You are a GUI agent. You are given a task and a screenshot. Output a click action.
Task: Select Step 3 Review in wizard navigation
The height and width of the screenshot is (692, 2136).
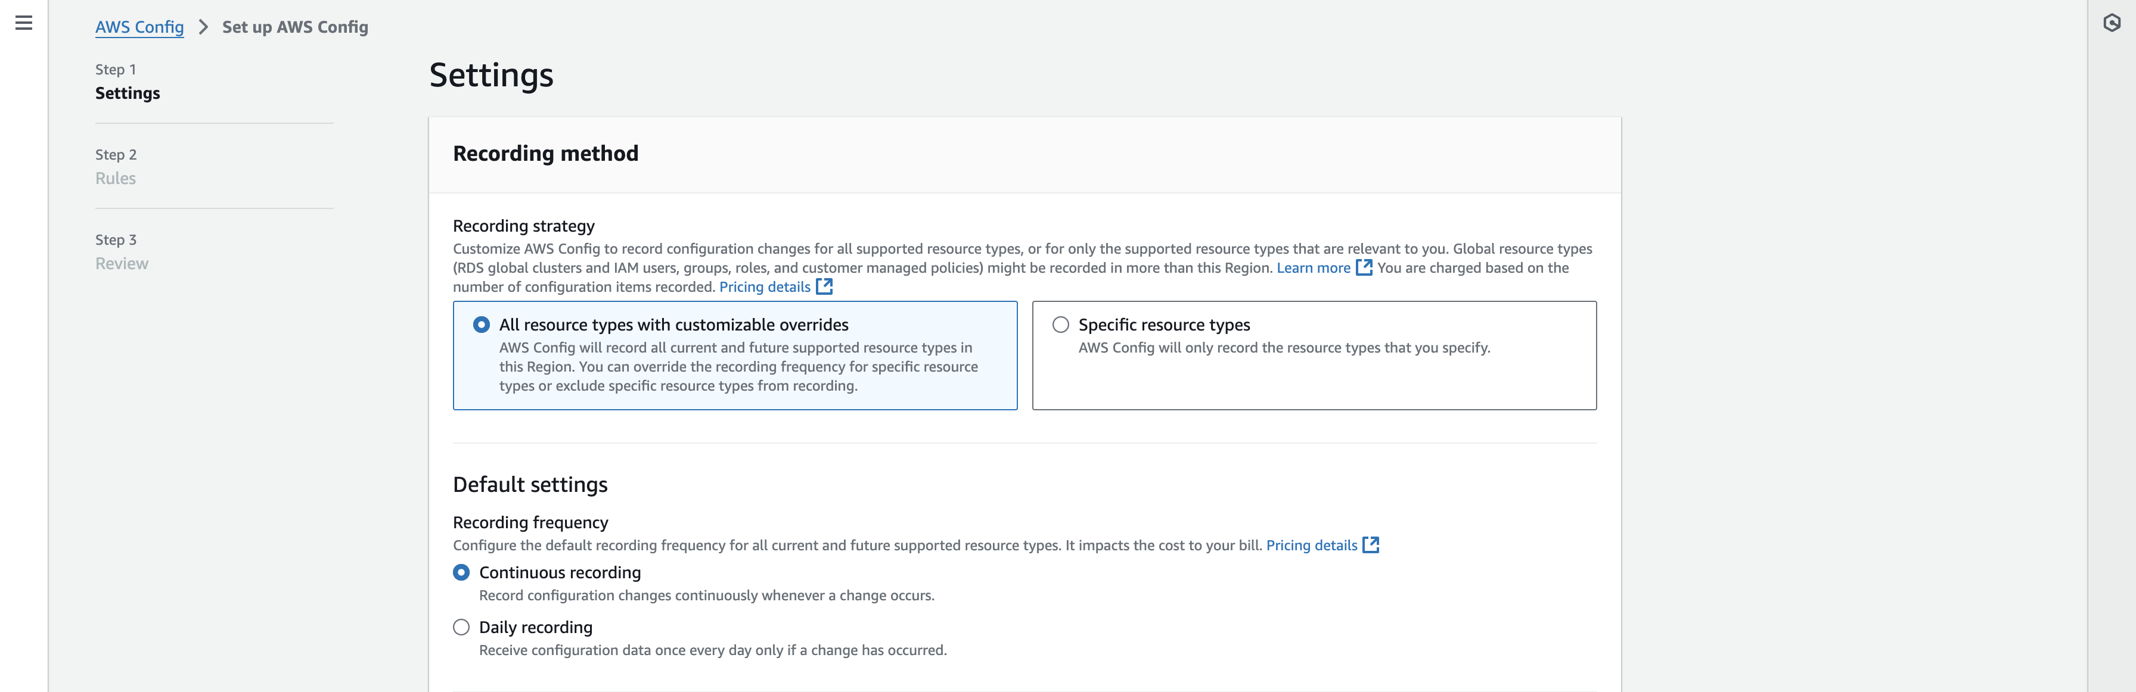point(122,264)
